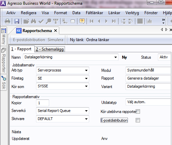
Task: Click the Ordna länkar button
Action: (x=98, y=40)
